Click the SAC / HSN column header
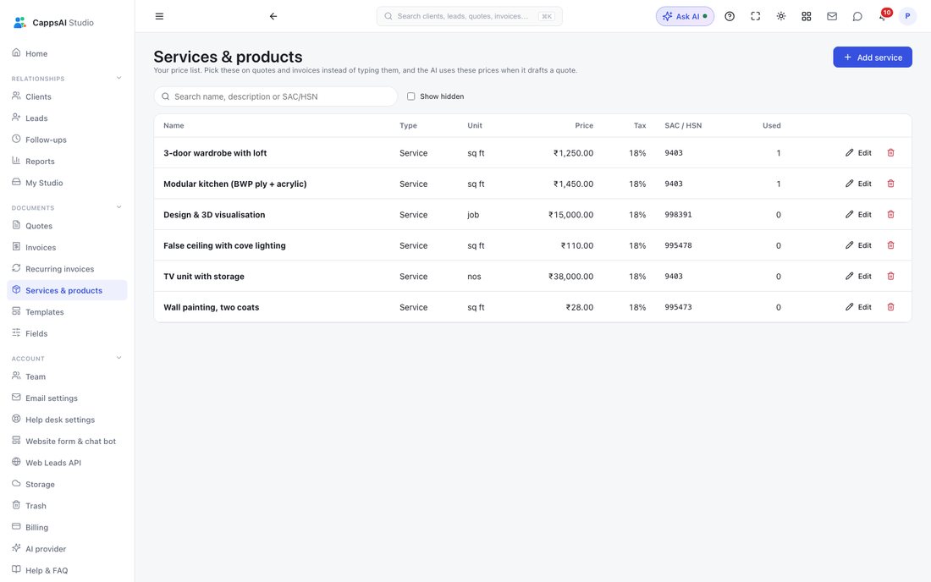This screenshot has height=582, width=931. click(x=683, y=126)
